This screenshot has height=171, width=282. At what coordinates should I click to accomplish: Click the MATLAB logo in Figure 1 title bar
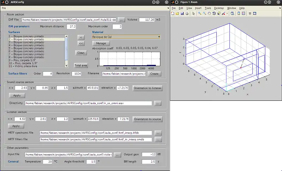tap(173, 2)
